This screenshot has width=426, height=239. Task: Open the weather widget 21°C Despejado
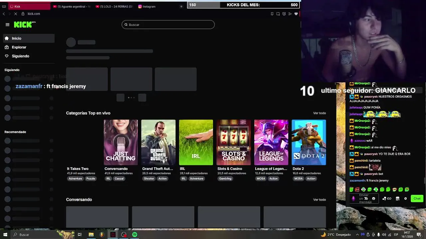coord(335,235)
